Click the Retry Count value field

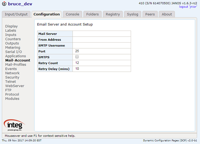pos(102,63)
